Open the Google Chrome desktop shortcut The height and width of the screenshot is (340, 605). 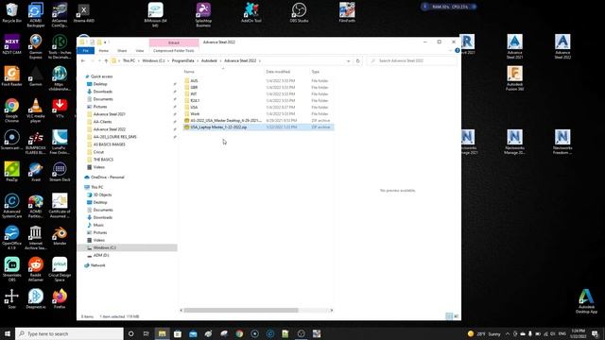(11, 110)
